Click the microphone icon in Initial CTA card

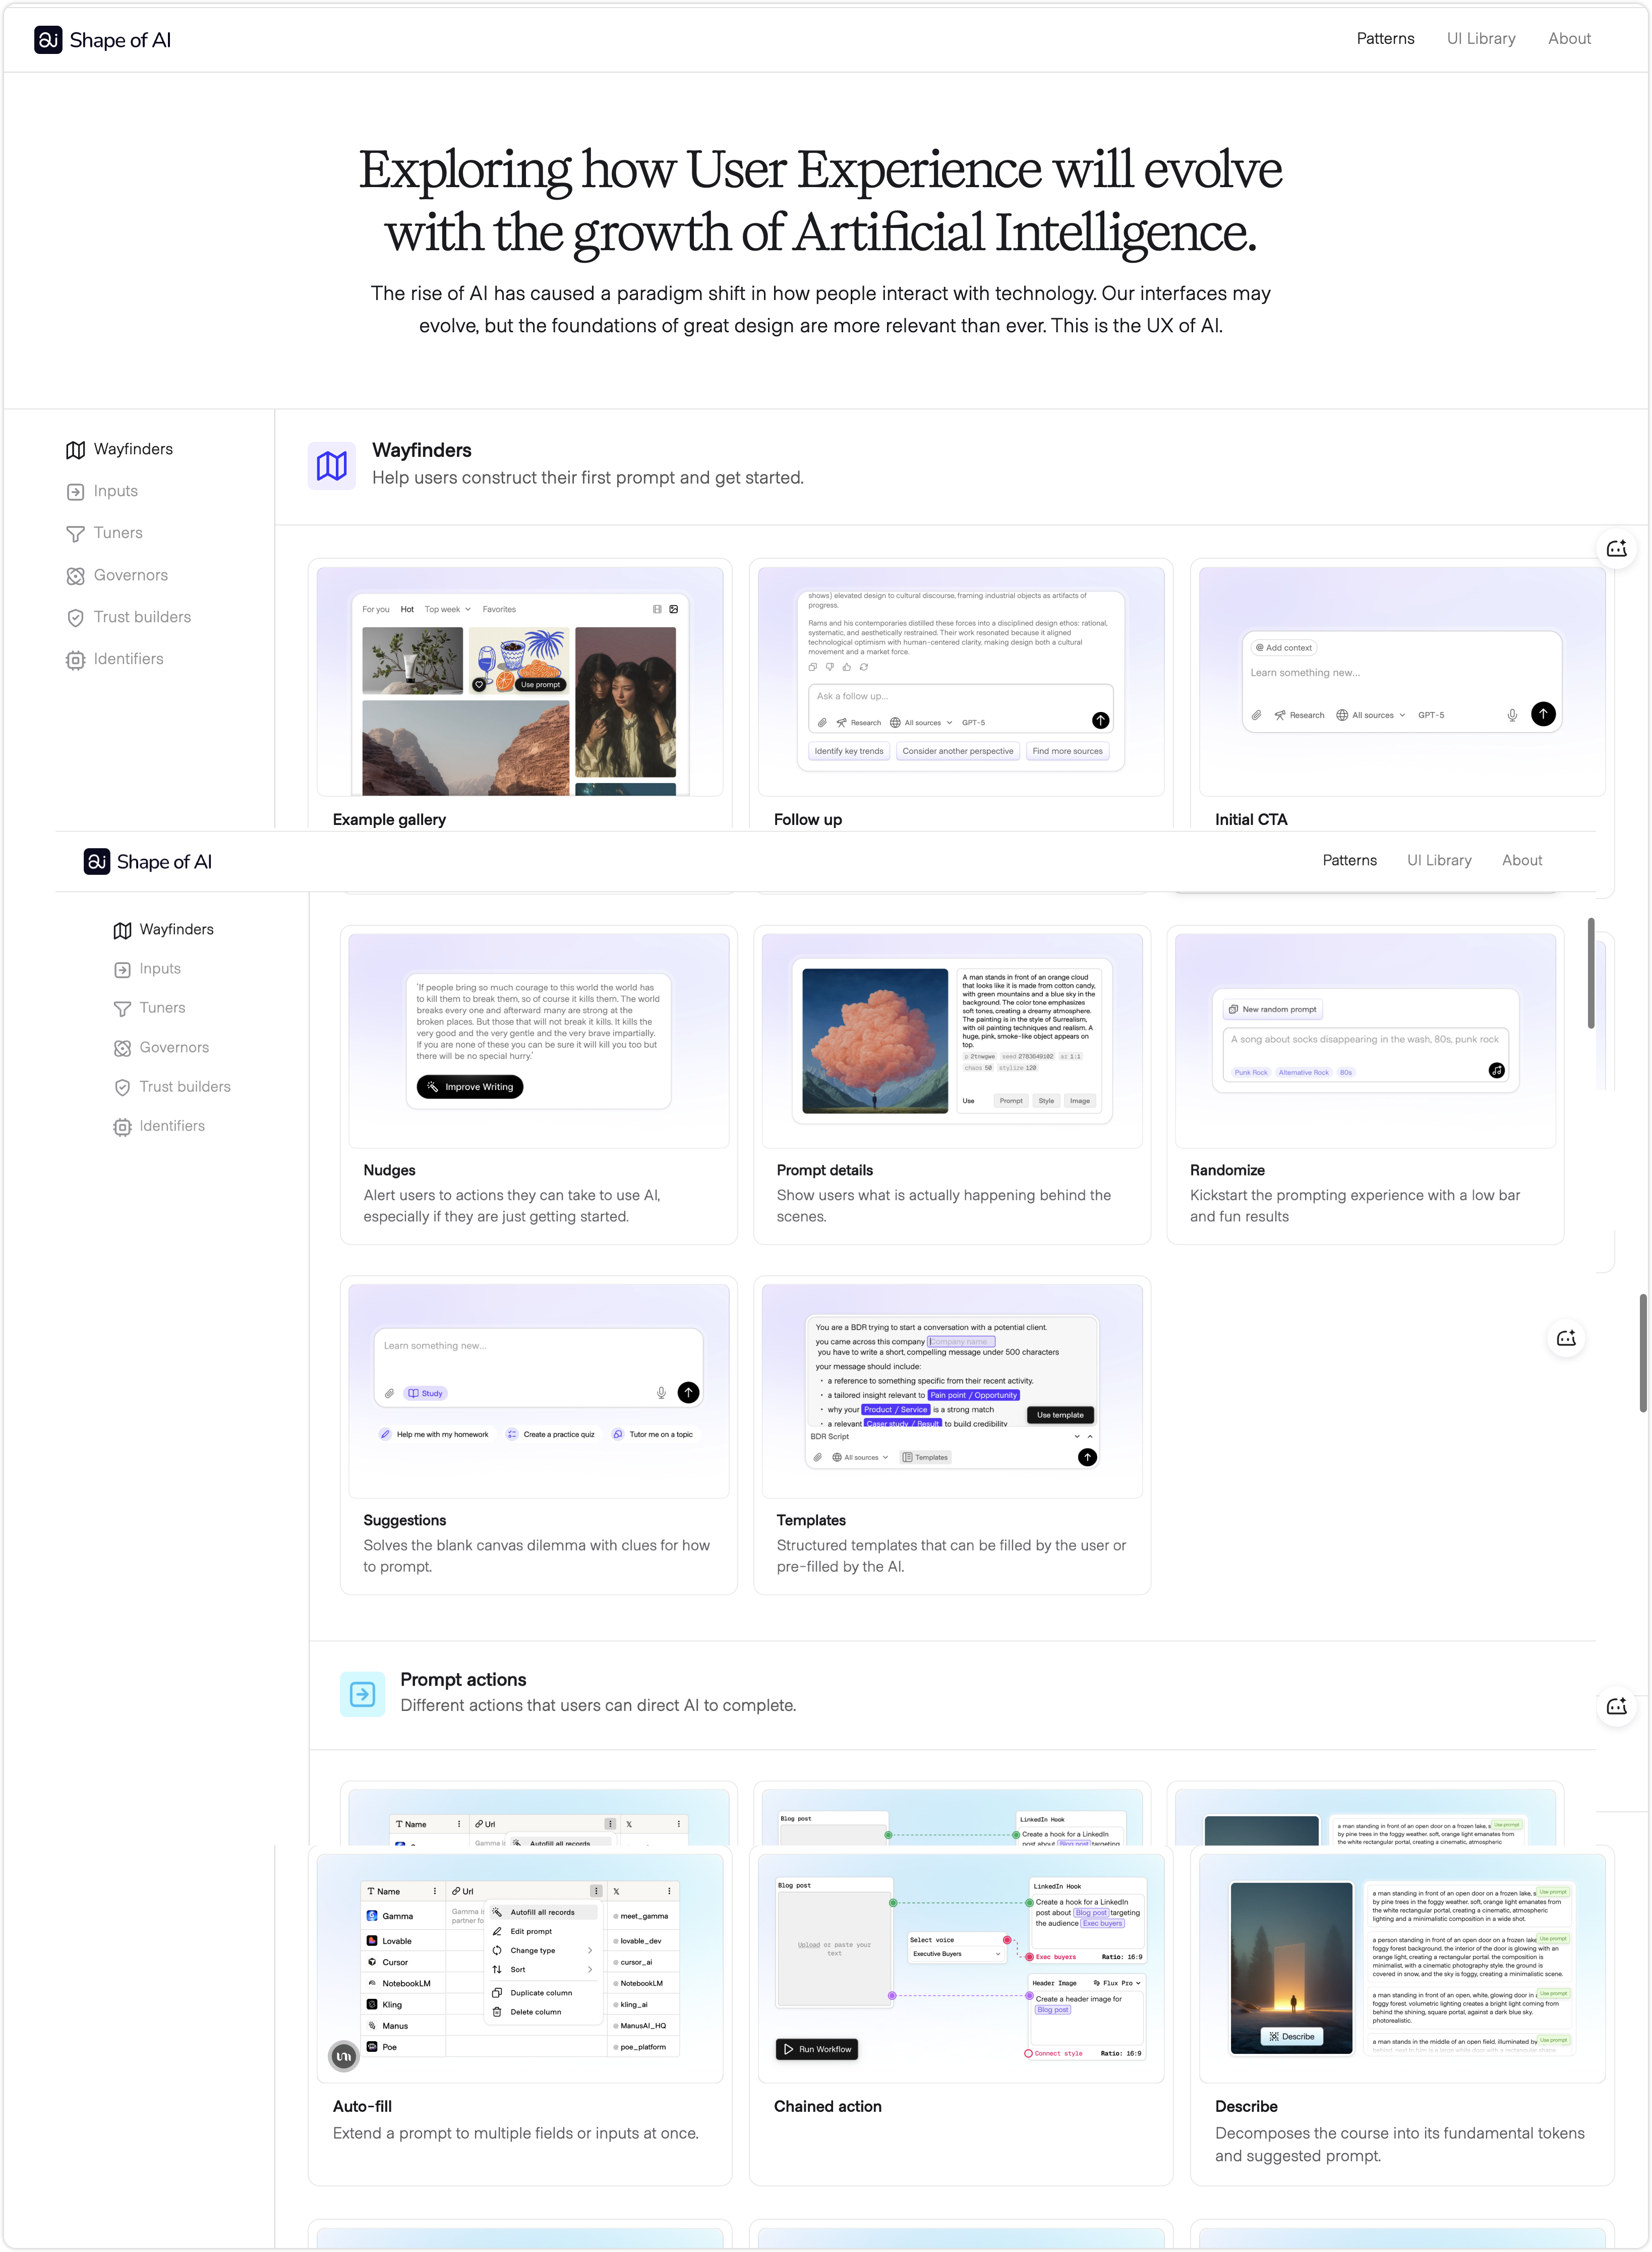point(1512,715)
